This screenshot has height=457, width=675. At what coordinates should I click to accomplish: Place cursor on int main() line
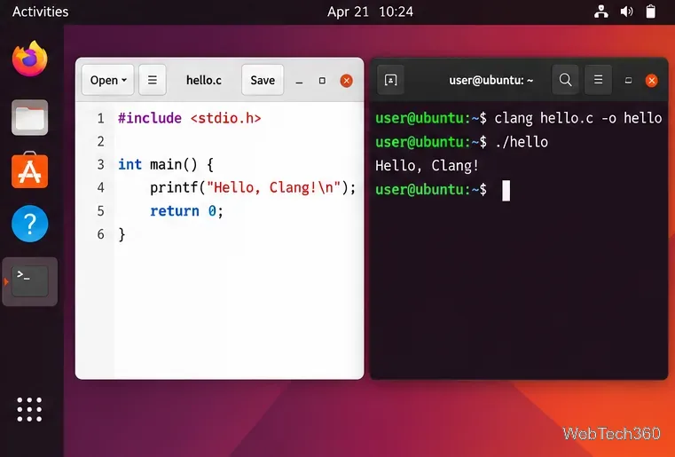click(x=166, y=164)
